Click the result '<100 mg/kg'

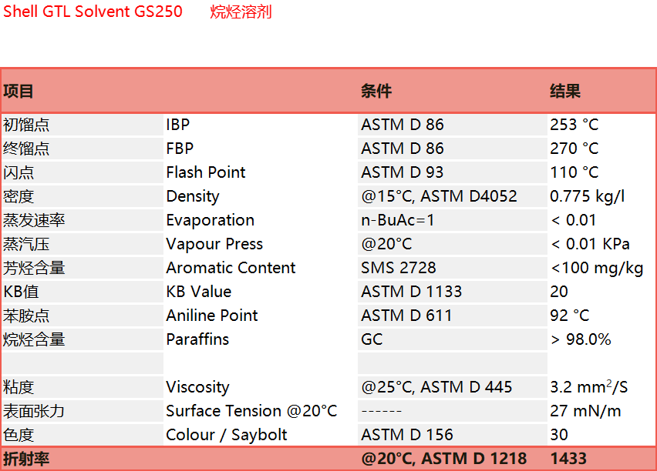click(x=597, y=268)
